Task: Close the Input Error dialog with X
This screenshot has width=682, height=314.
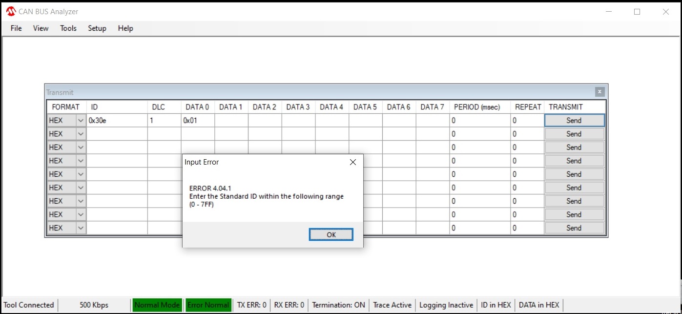Action: point(353,162)
